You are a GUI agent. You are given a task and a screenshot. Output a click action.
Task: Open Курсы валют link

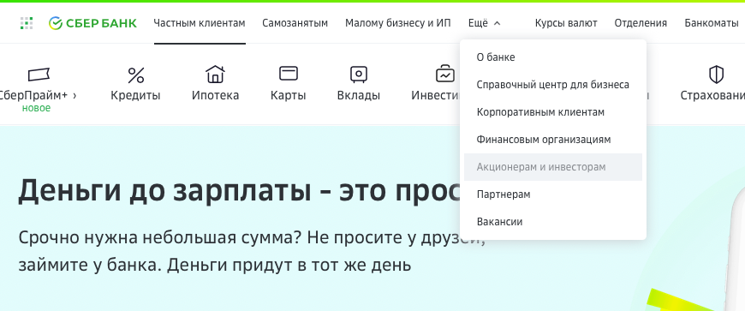[566, 23]
